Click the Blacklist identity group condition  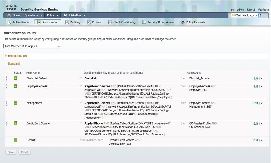91,78
